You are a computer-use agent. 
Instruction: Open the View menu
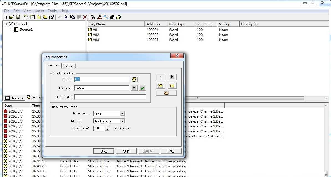27,11
